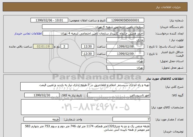
Task: Click the unit of measure field طبقه
Action: (x=41, y=119)
